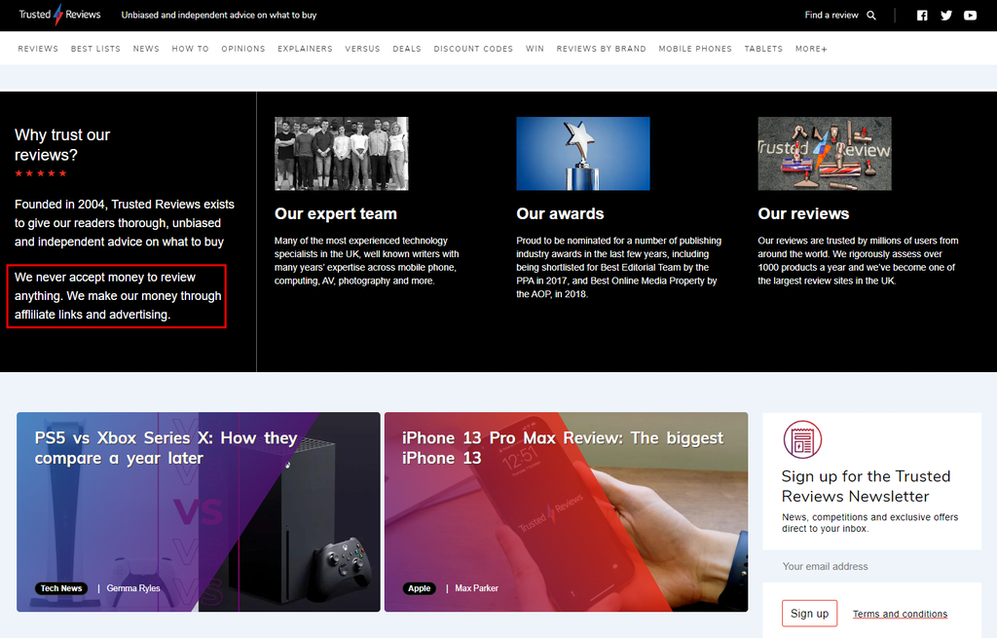This screenshot has width=997, height=638.
Task: Select Reviews by Brand in navigation
Action: tap(601, 49)
